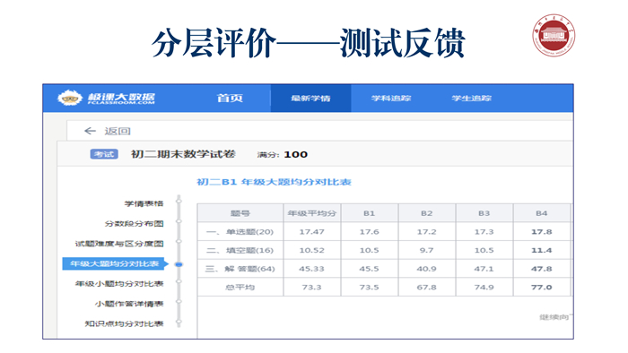Image resolution: width=628 pixels, height=353 pixels.
Task: Click the 年级平均分 column header
Action: 312,213
